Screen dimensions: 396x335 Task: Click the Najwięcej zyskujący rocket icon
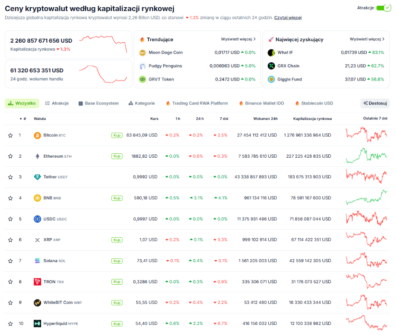click(x=271, y=40)
